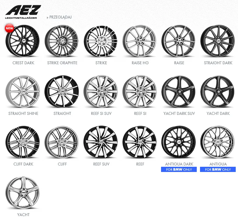Select the Antigua Dark wheel image

coord(179,142)
